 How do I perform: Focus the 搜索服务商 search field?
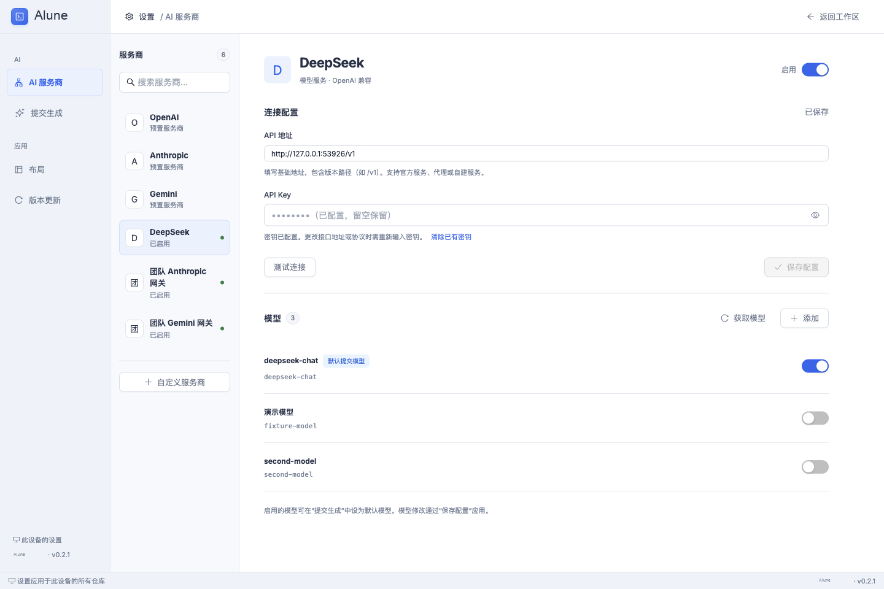coord(174,82)
